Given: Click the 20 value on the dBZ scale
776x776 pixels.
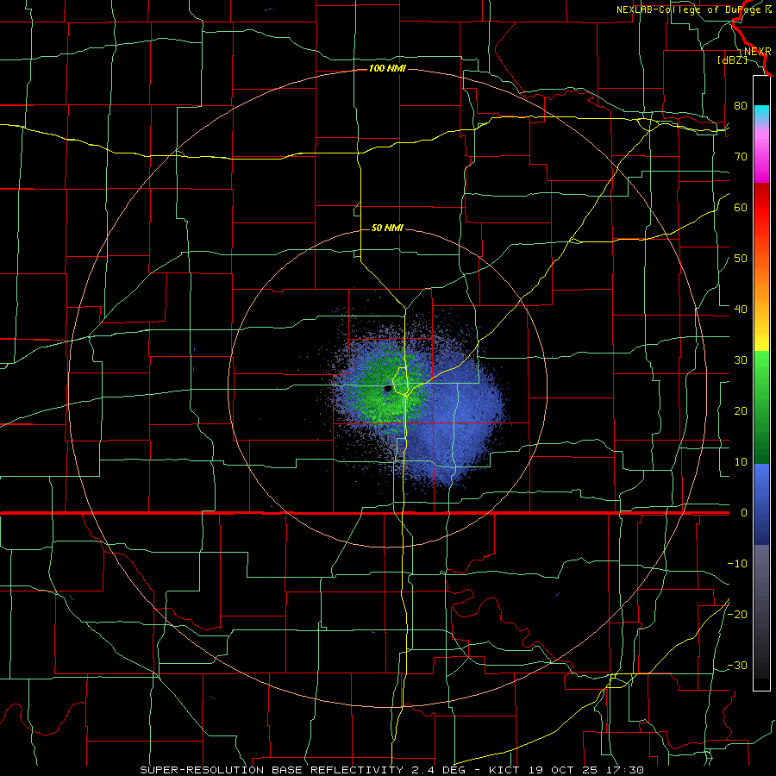Looking at the screenshot, I should [x=741, y=411].
